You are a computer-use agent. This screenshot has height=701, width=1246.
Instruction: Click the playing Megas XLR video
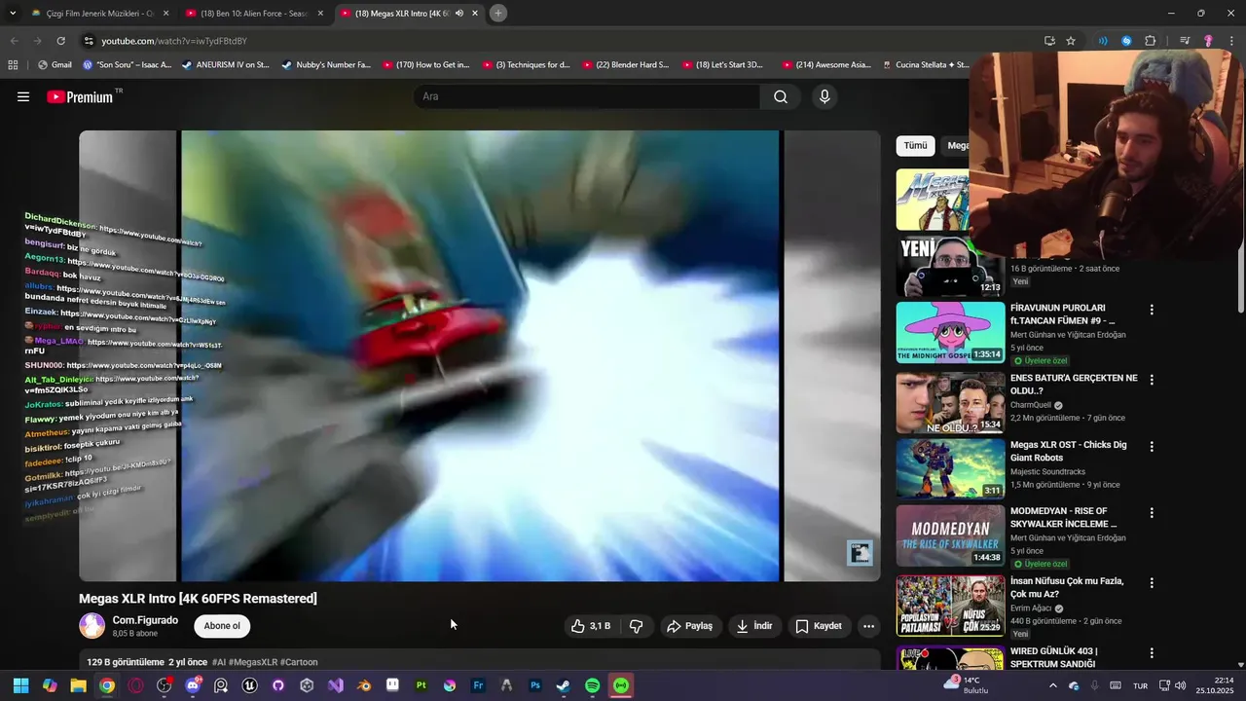480,355
